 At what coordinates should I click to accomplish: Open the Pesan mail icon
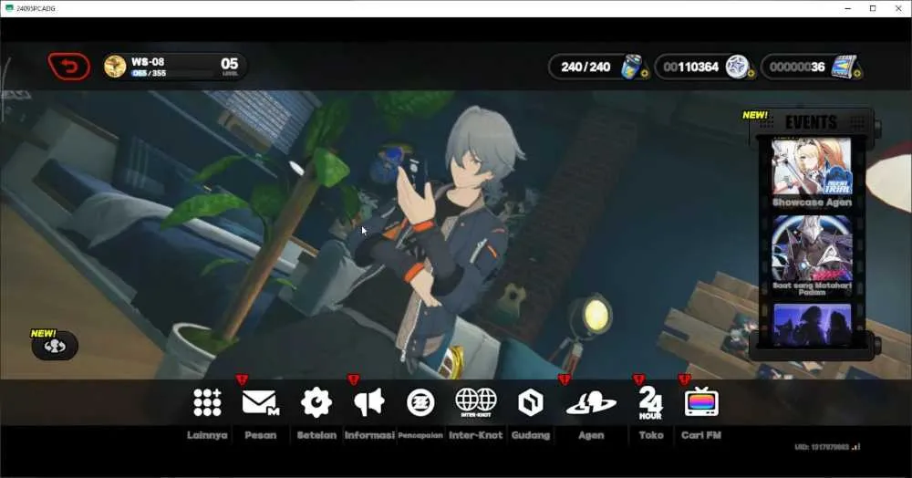(x=261, y=402)
